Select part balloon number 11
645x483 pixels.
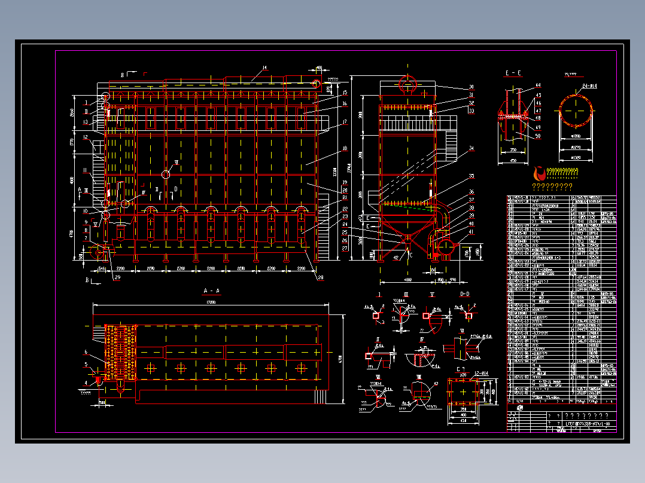tap(86, 170)
